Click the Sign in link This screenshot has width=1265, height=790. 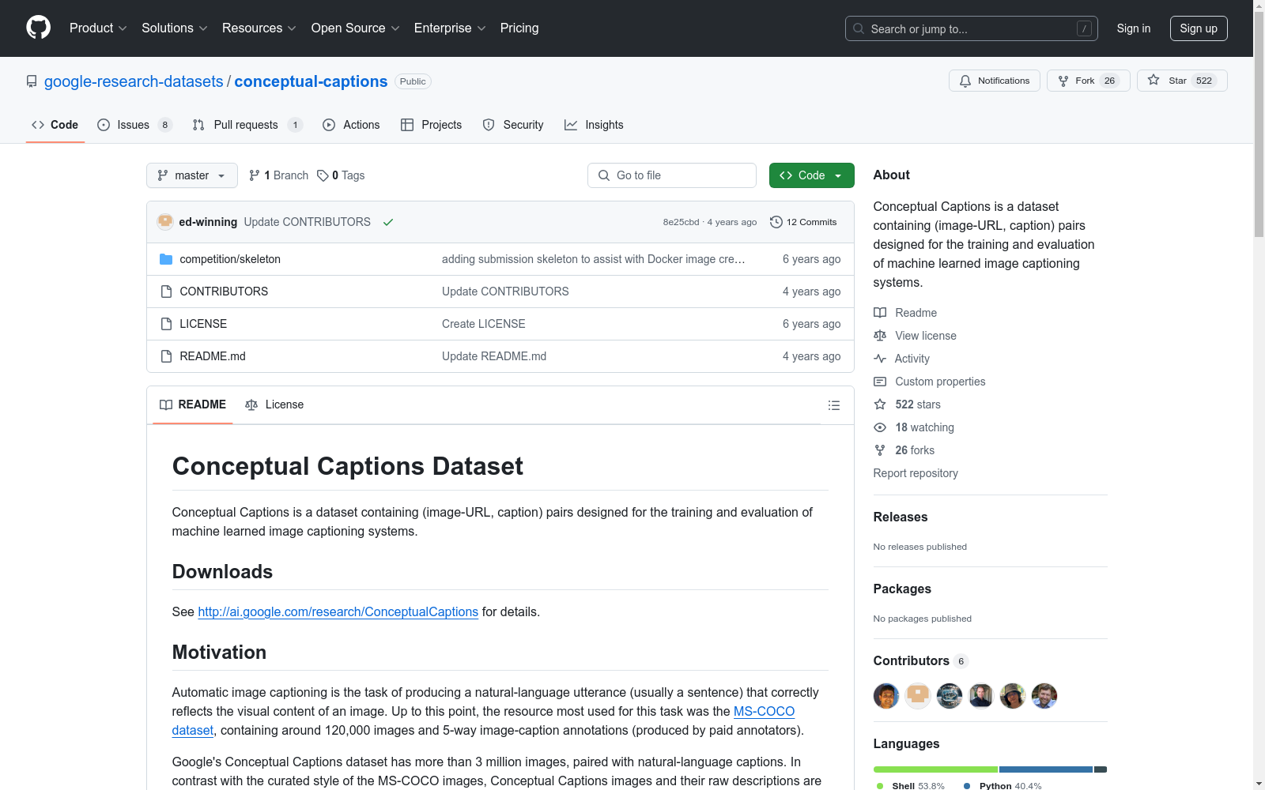coord(1134,28)
